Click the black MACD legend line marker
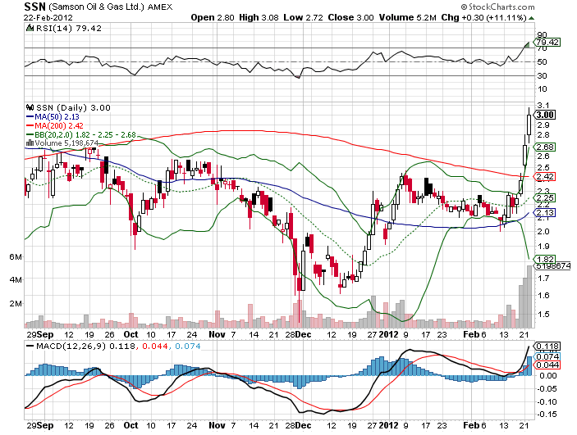This screenshot has width=577, height=435. (30, 346)
